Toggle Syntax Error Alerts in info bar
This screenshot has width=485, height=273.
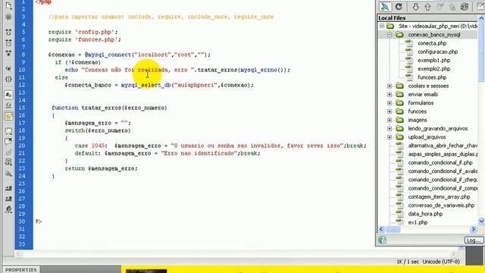pyautogui.click(x=8, y=116)
